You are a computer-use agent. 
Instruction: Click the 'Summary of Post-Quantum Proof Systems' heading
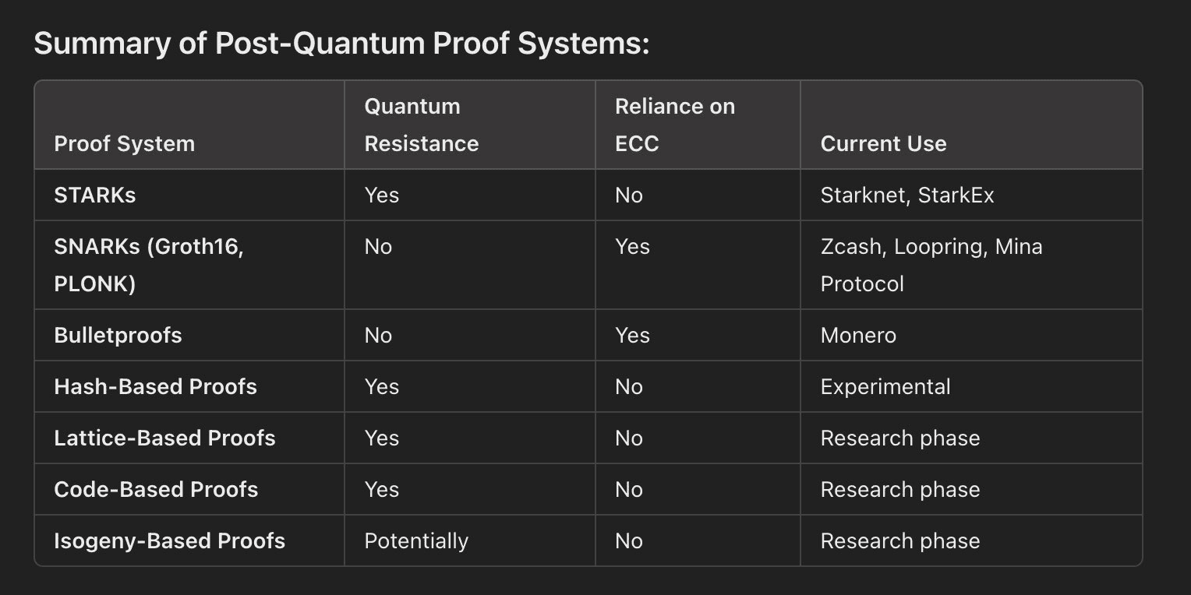[341, 44]
